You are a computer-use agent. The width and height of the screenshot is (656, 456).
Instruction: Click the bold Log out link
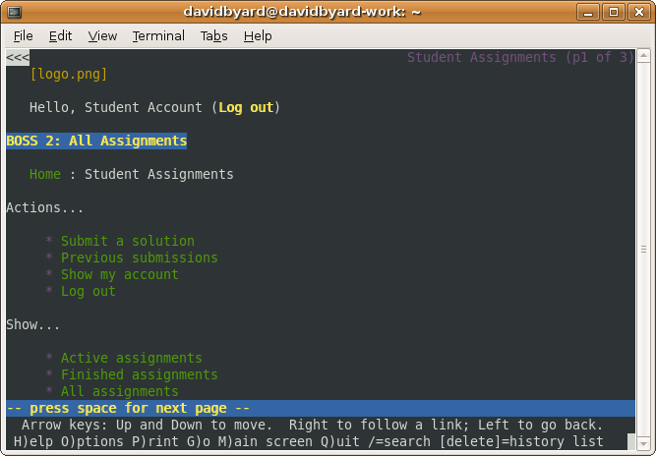pyautogui.click(x=246, y=107)
